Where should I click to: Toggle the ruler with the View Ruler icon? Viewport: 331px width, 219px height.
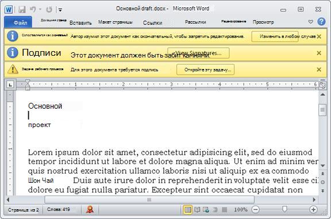(322, 85)
